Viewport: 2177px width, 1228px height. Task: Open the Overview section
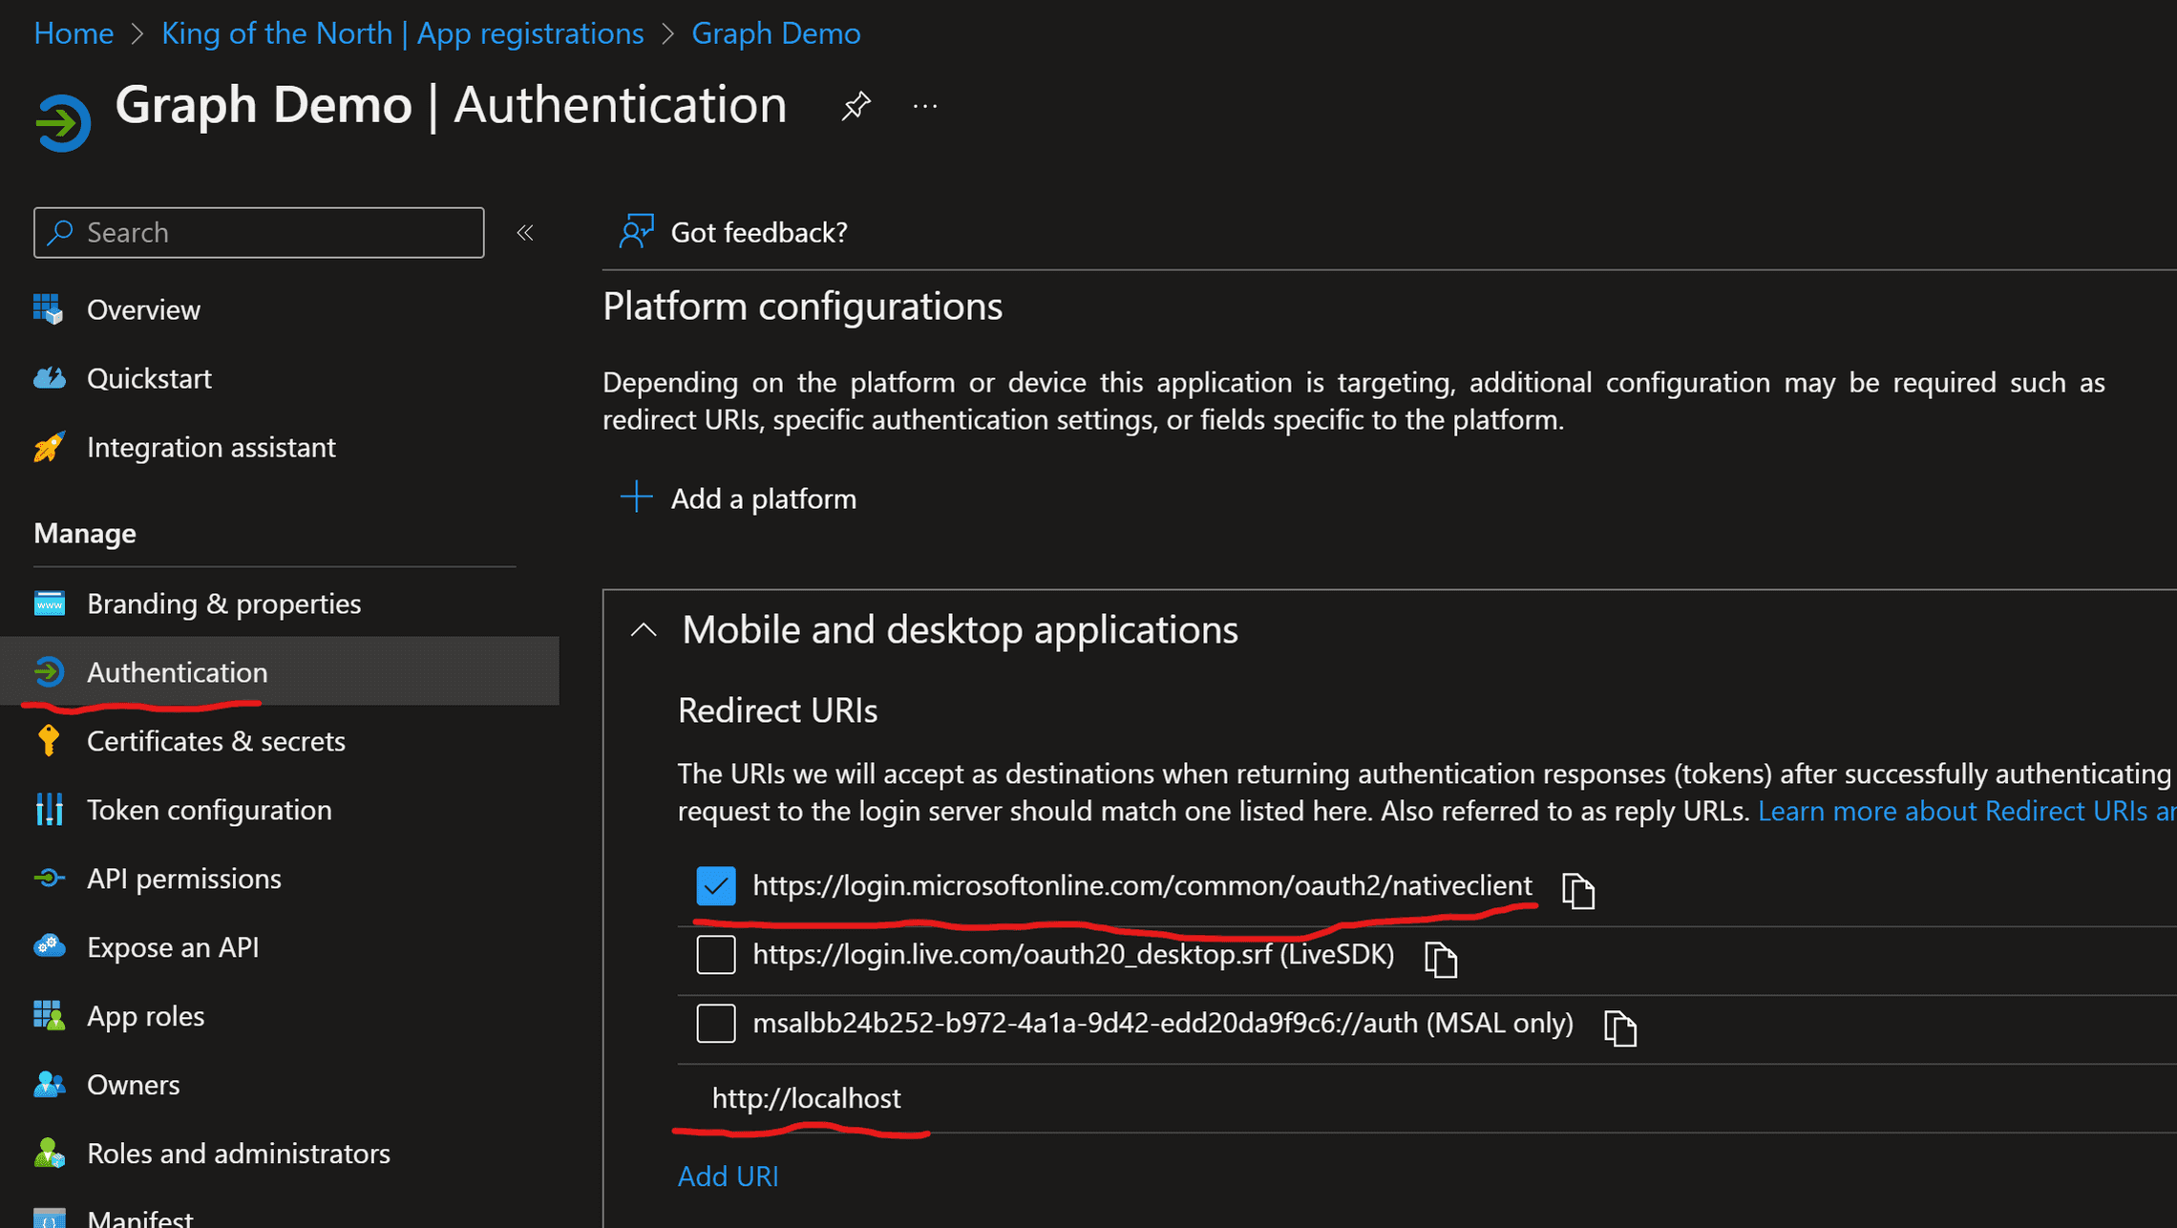tap(143, 308)
